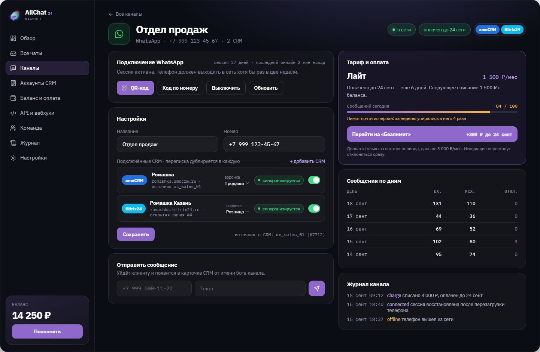
Task: Toggle Ромашка Казань Bitrix24 sync switch
Action: pyautogui.click(x=314, y=209)
